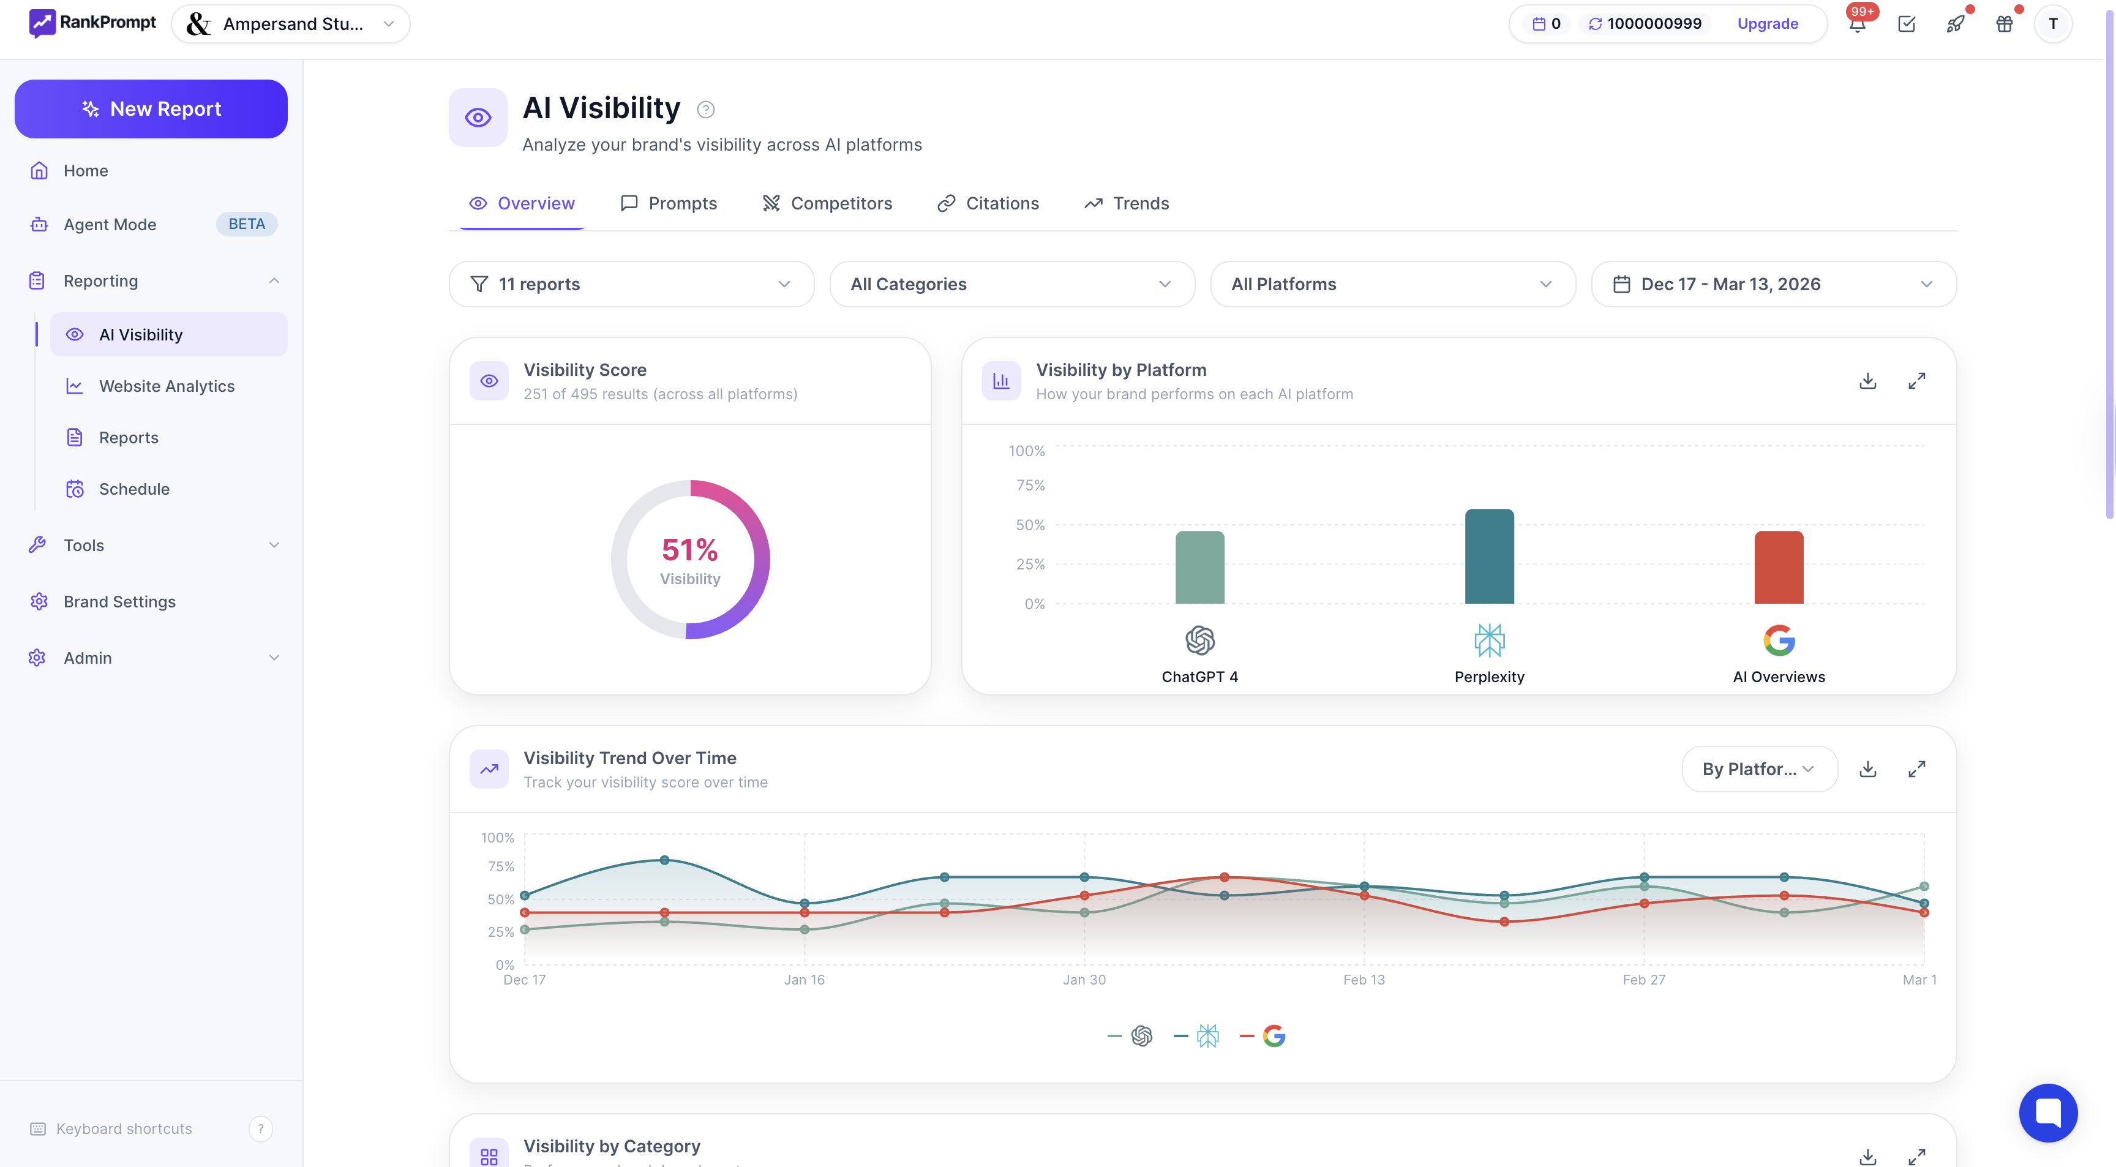Collapse the Reporting section in the sidebar
Image resolution: width=2116 pixels, height=1167 pixels.
[x=274, y=280]
